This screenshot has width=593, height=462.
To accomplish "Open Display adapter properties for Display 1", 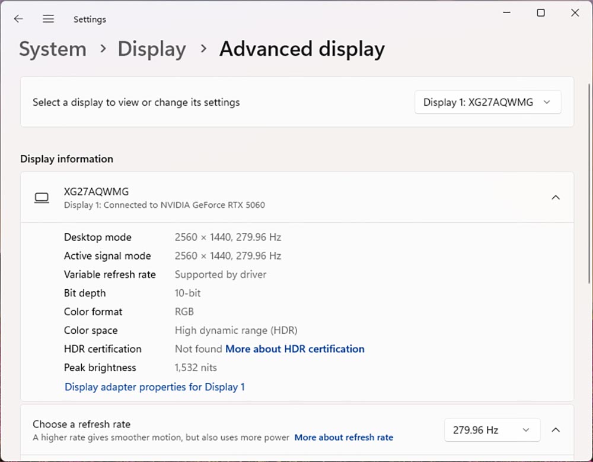I will point(155,387).
